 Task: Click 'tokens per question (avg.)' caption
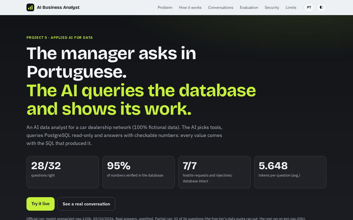coord(279,175)
